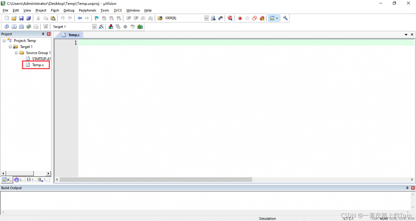The width and height of the screenshot is (416, 221).
Task: Open the Flash menu
Action: click(55, 10)
